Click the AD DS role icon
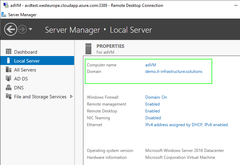 coord(9,78)
